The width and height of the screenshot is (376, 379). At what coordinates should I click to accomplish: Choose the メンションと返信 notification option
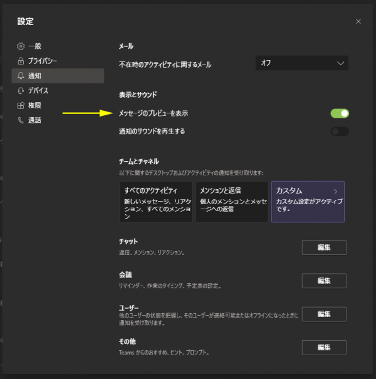point(231,202)
